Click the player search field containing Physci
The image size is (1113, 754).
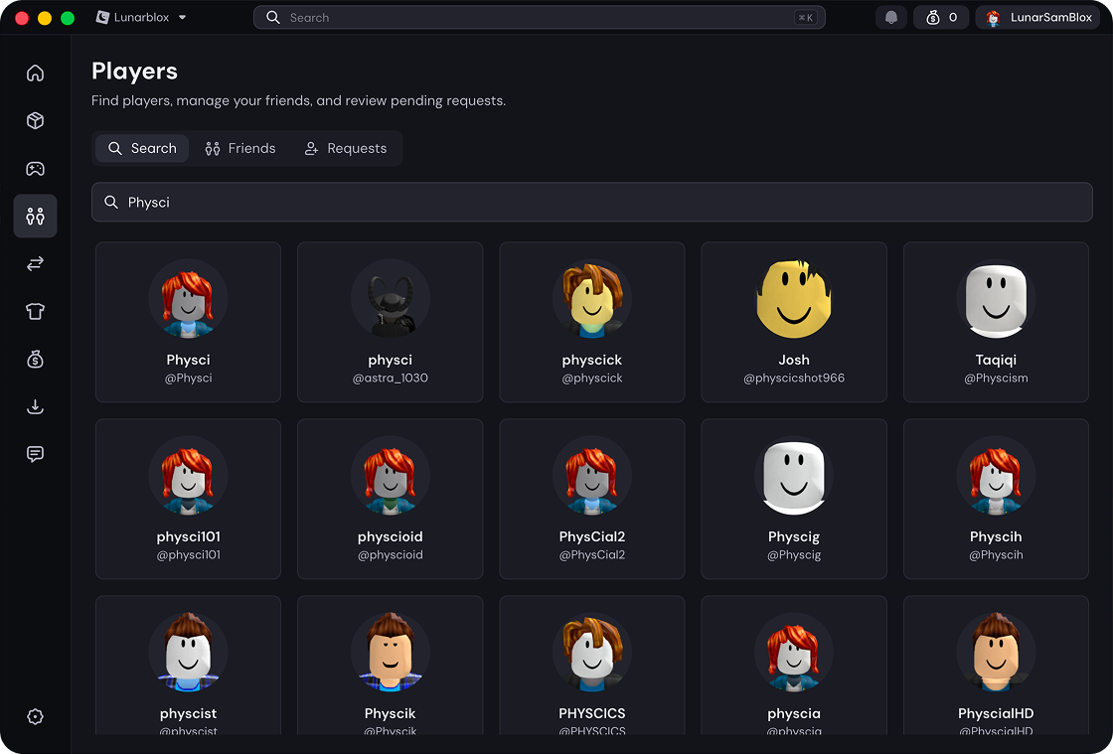(592, 202)
